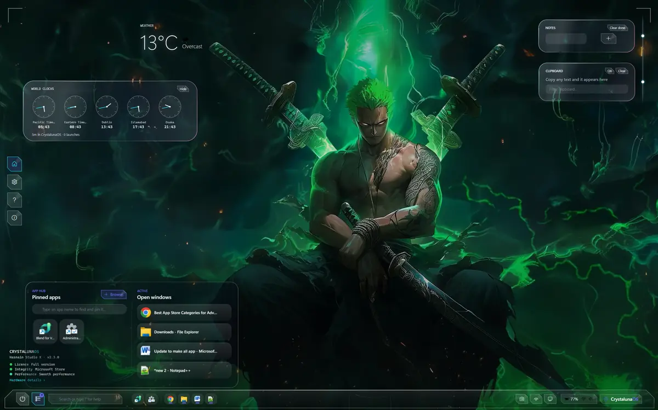Switch to Update to make all app Word window

(x=184, y=351)
